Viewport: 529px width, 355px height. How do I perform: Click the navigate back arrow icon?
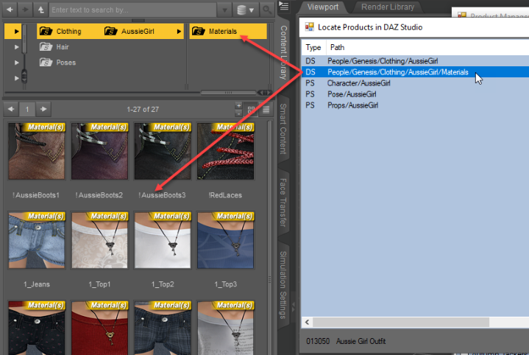tap(10, 10)
